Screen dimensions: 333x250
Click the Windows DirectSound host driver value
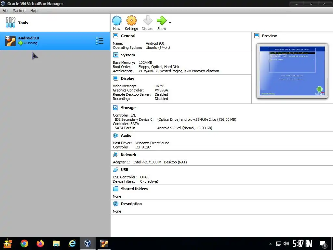152,143
